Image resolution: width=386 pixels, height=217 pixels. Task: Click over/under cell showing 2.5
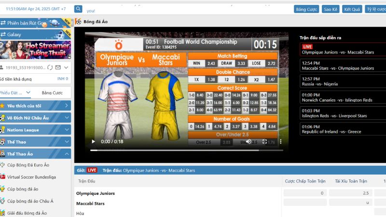(x=351, y=193)
